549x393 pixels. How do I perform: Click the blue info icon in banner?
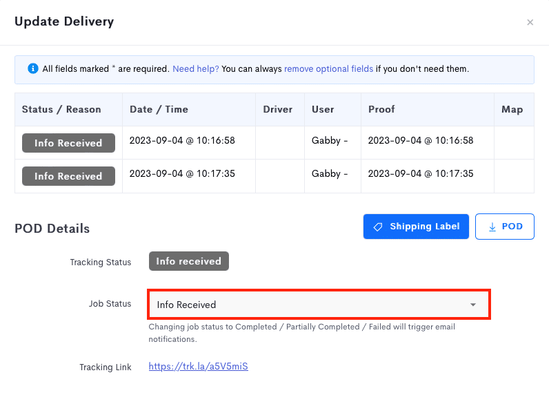click(33, 68)
